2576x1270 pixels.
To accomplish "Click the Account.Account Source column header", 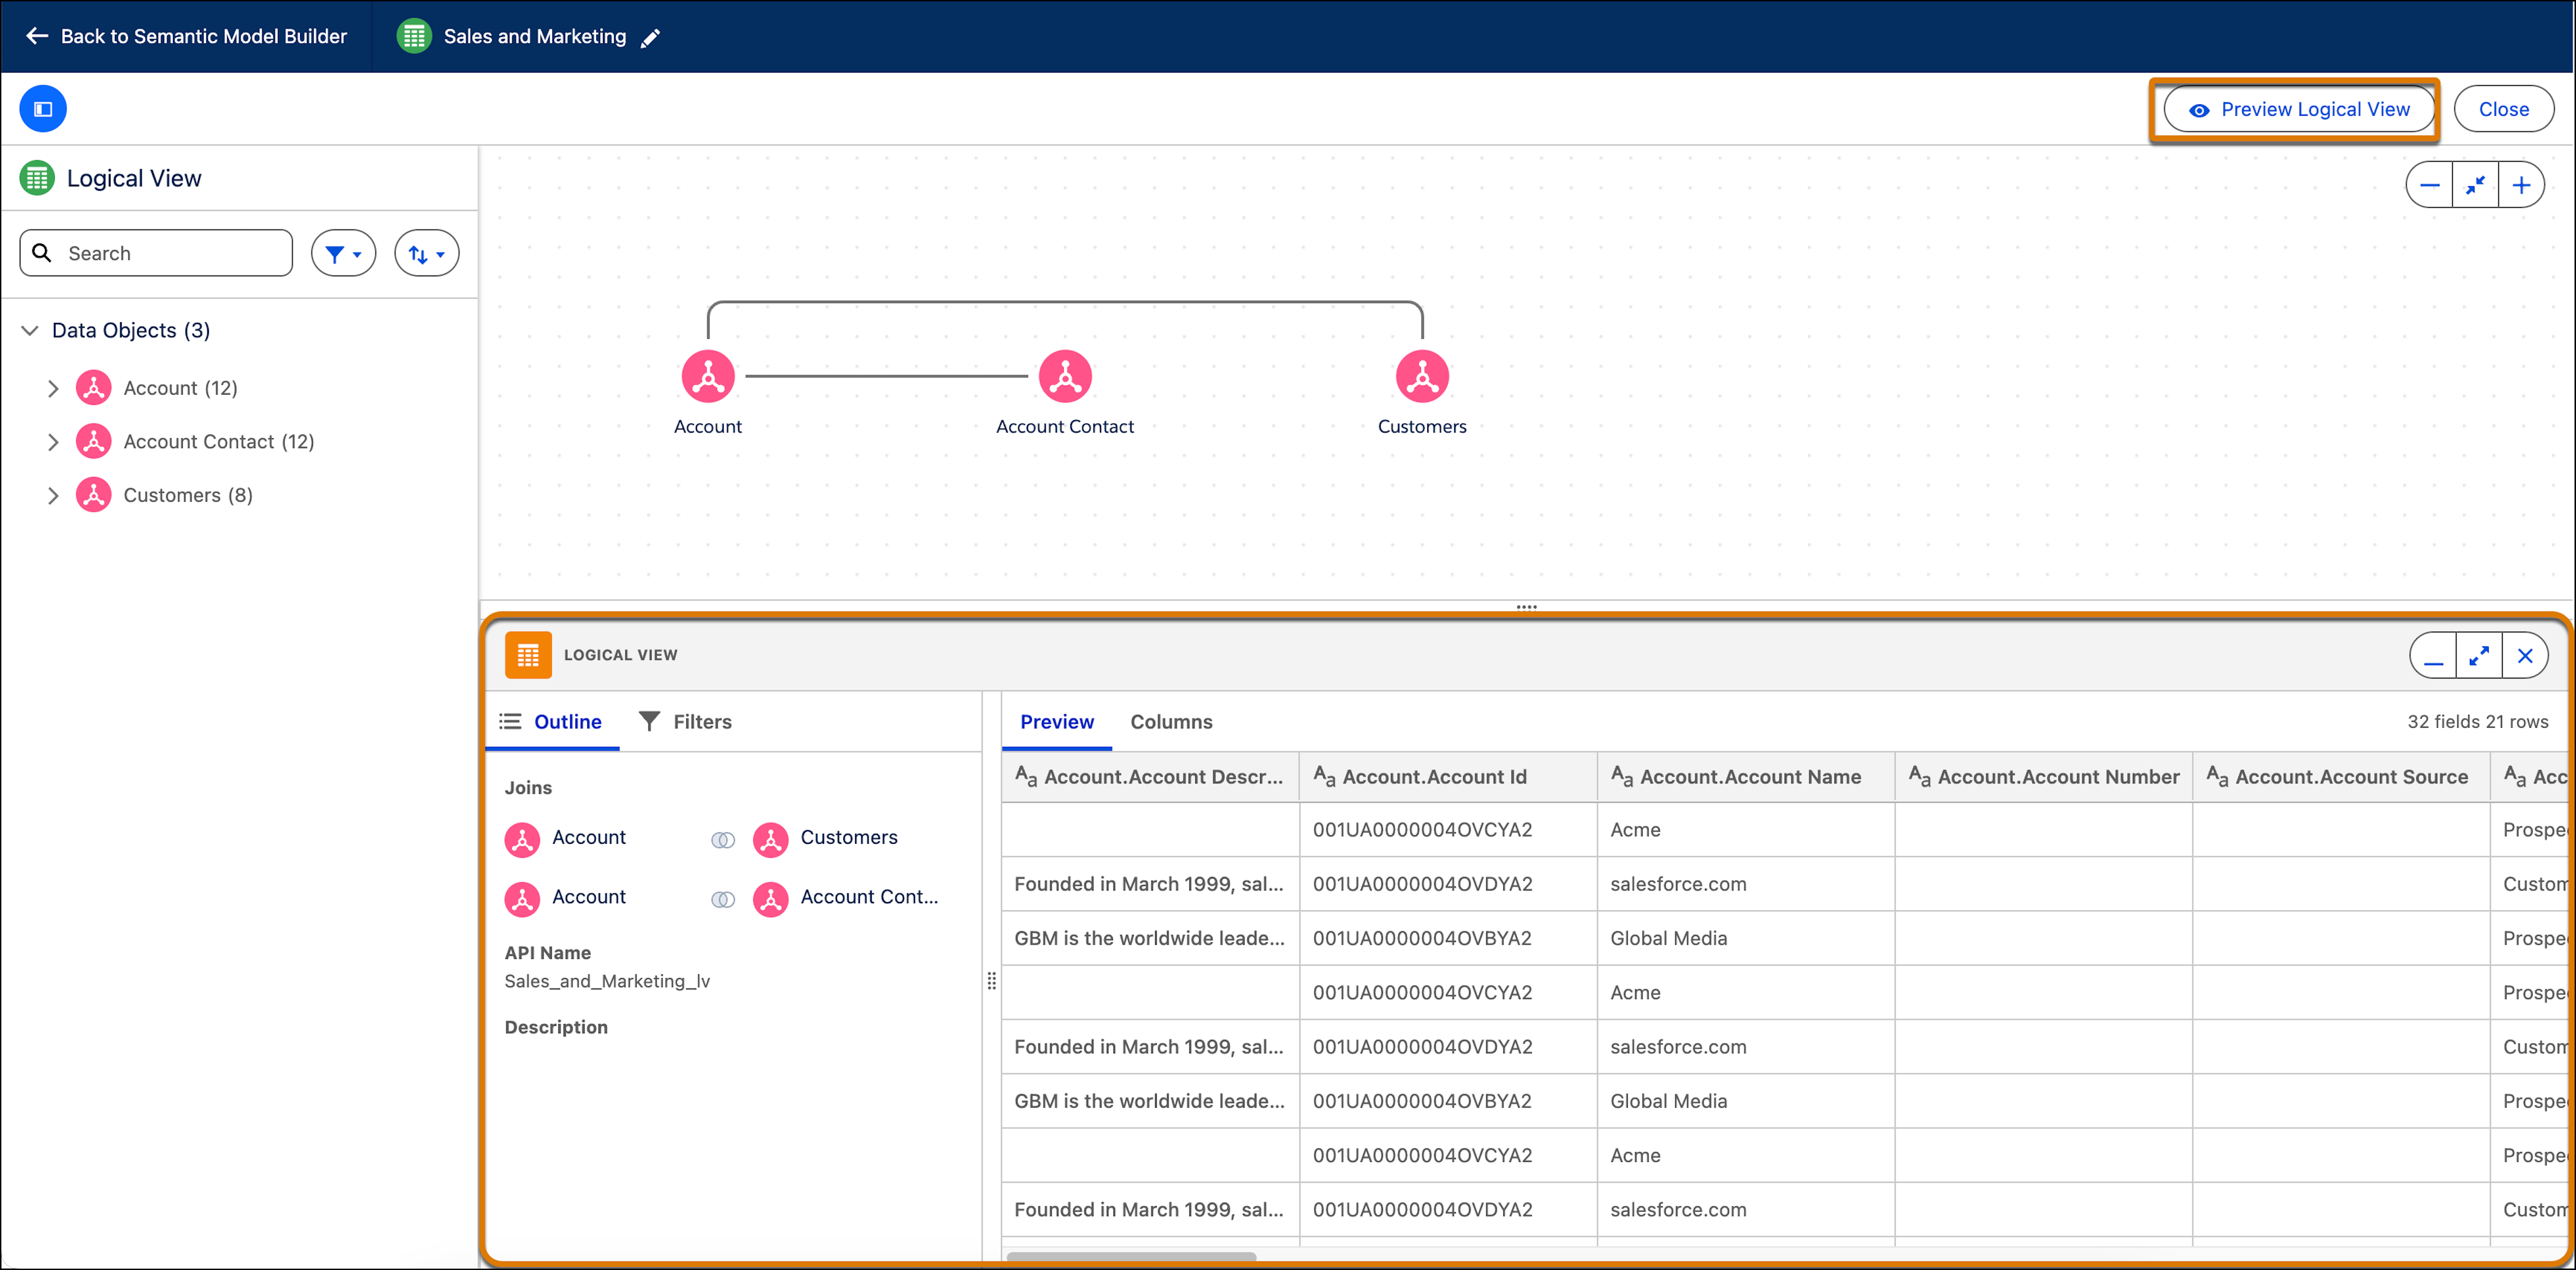I will (x=2341, y=776).
